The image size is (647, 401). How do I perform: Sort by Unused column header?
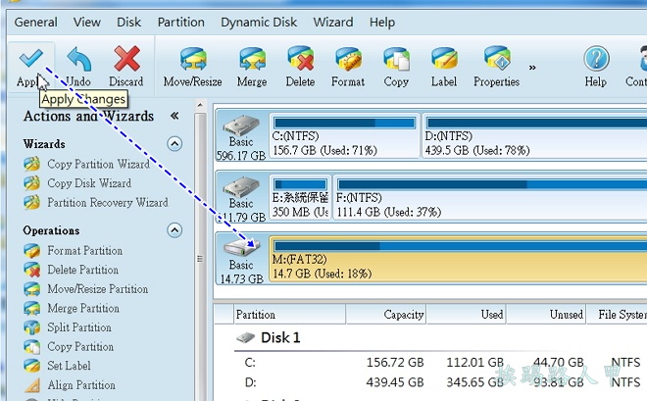pos(546,315)
